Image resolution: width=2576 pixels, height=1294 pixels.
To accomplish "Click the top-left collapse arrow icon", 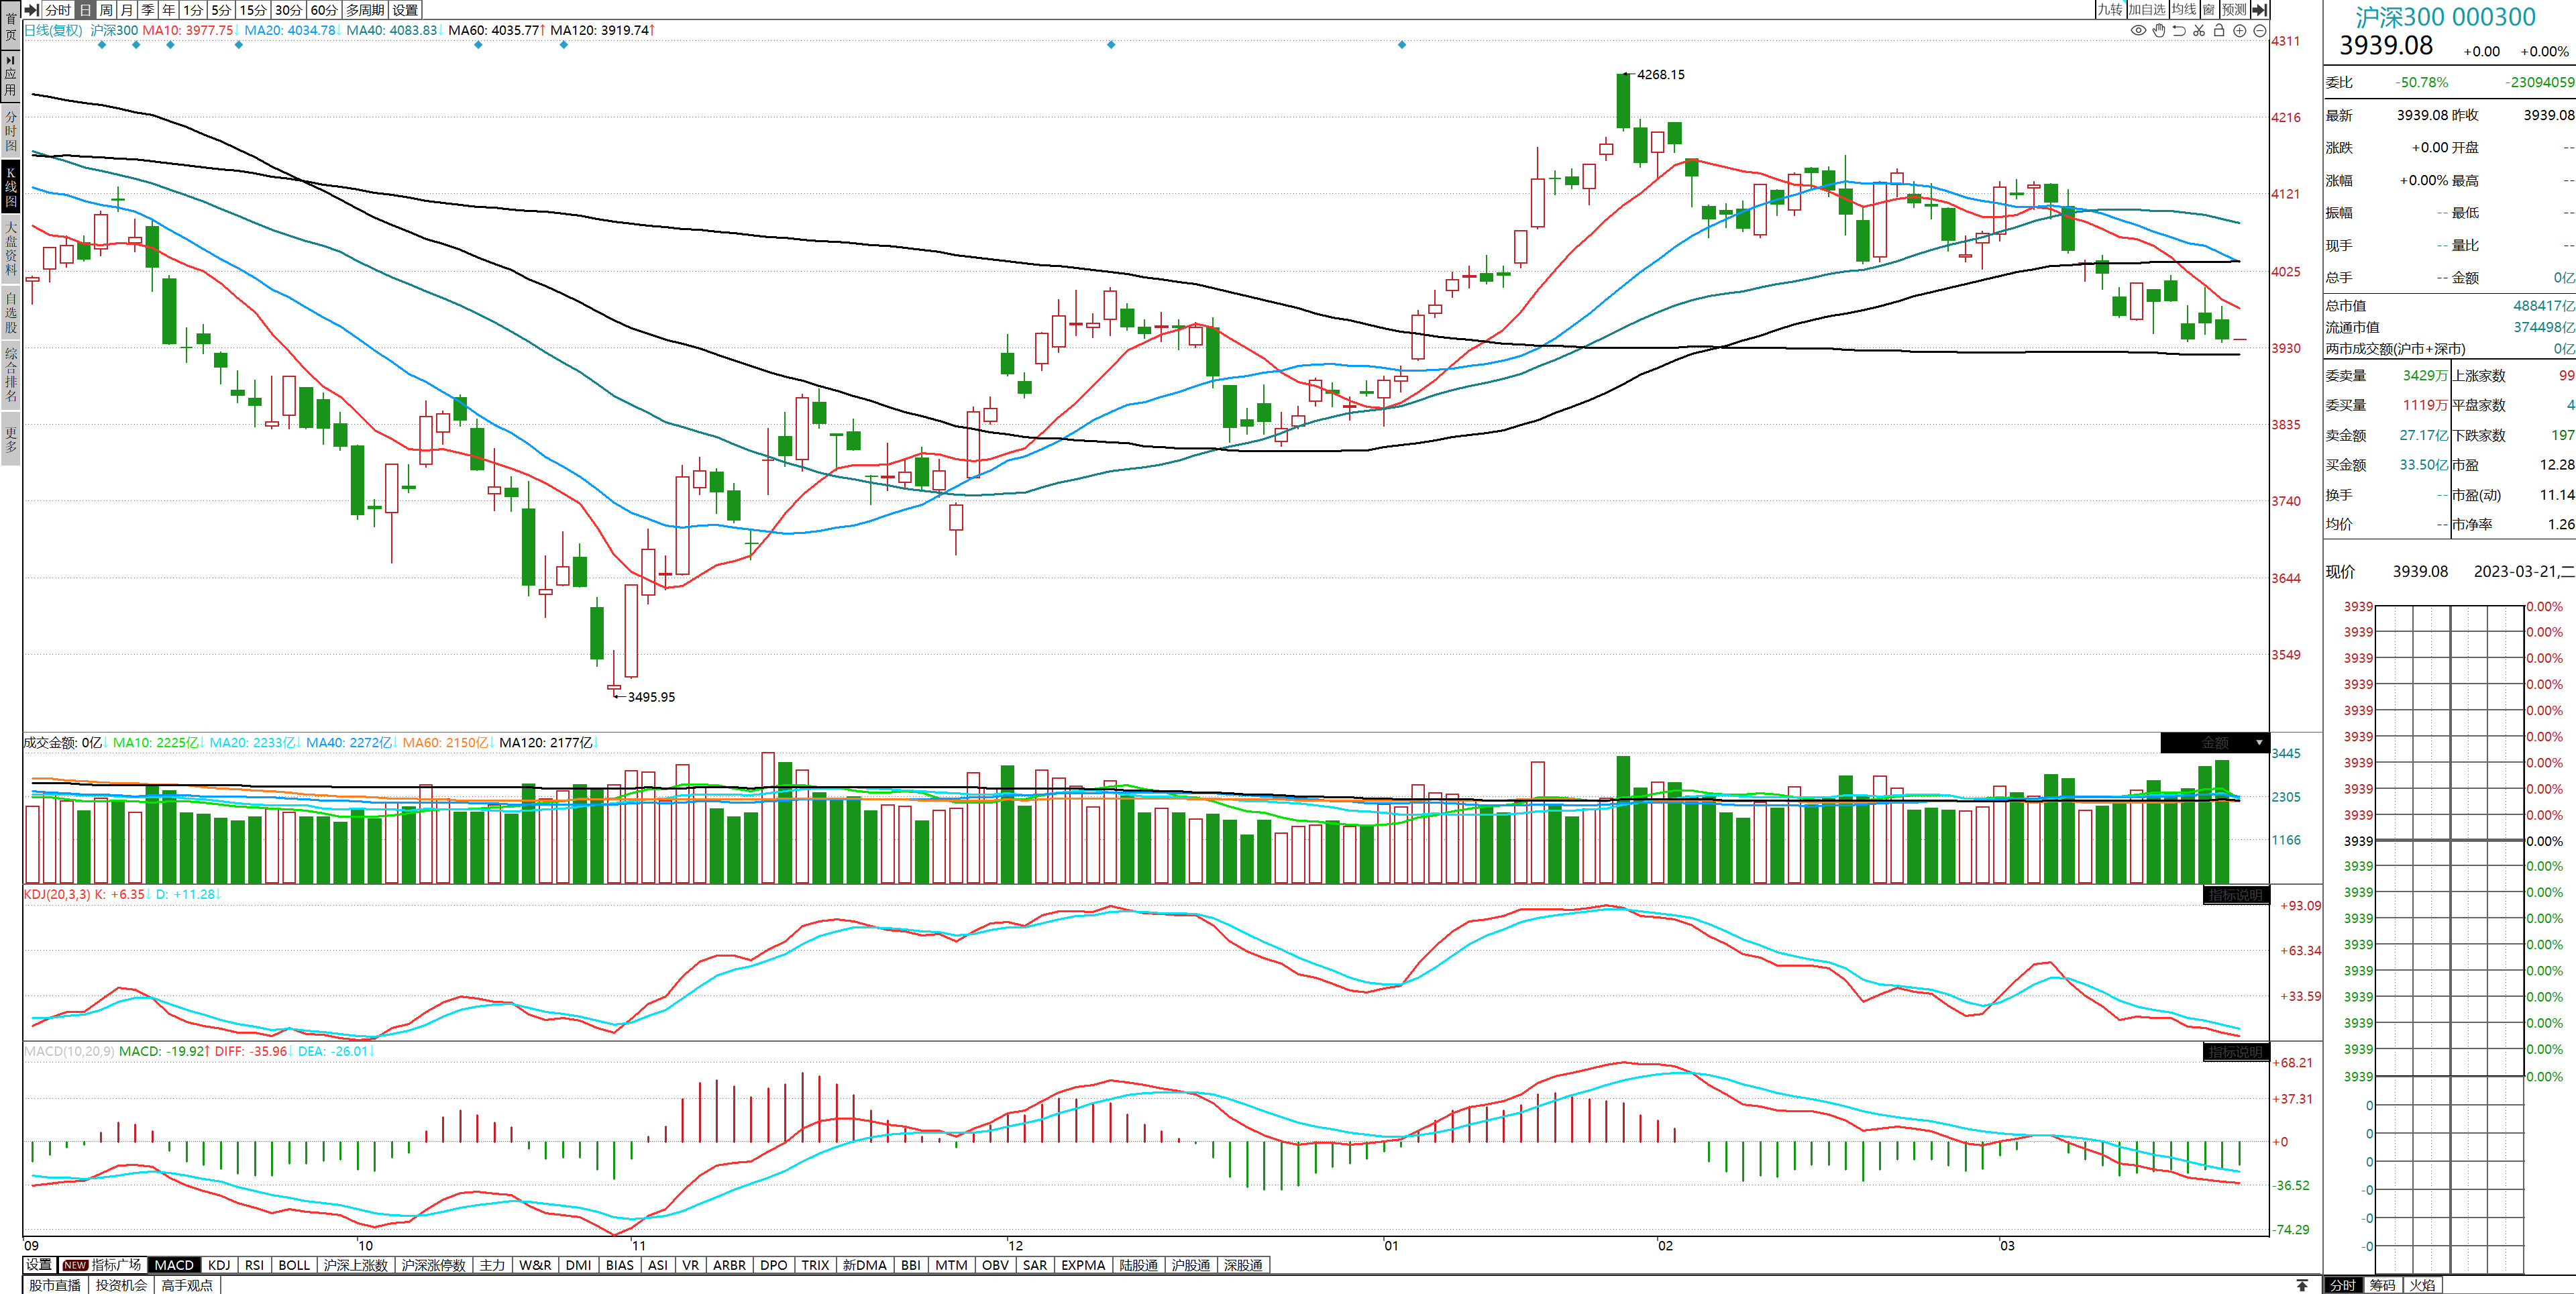I will (31, 10).
